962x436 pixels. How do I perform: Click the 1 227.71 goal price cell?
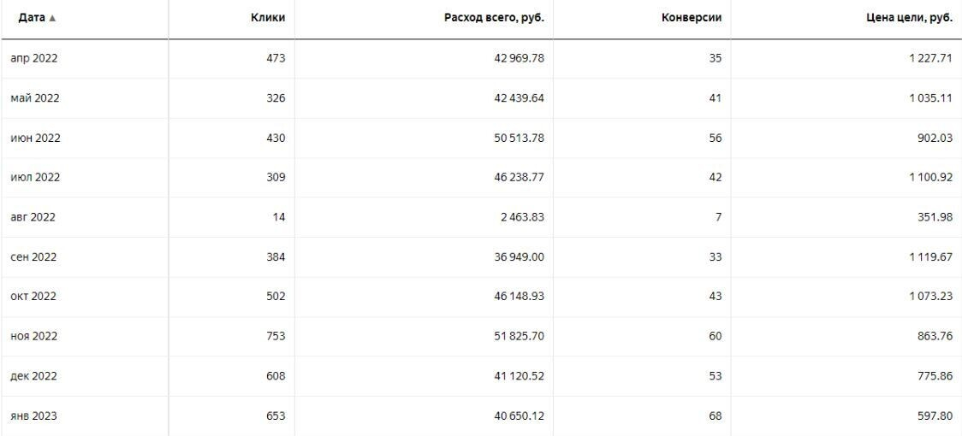[x=928, y=58]
